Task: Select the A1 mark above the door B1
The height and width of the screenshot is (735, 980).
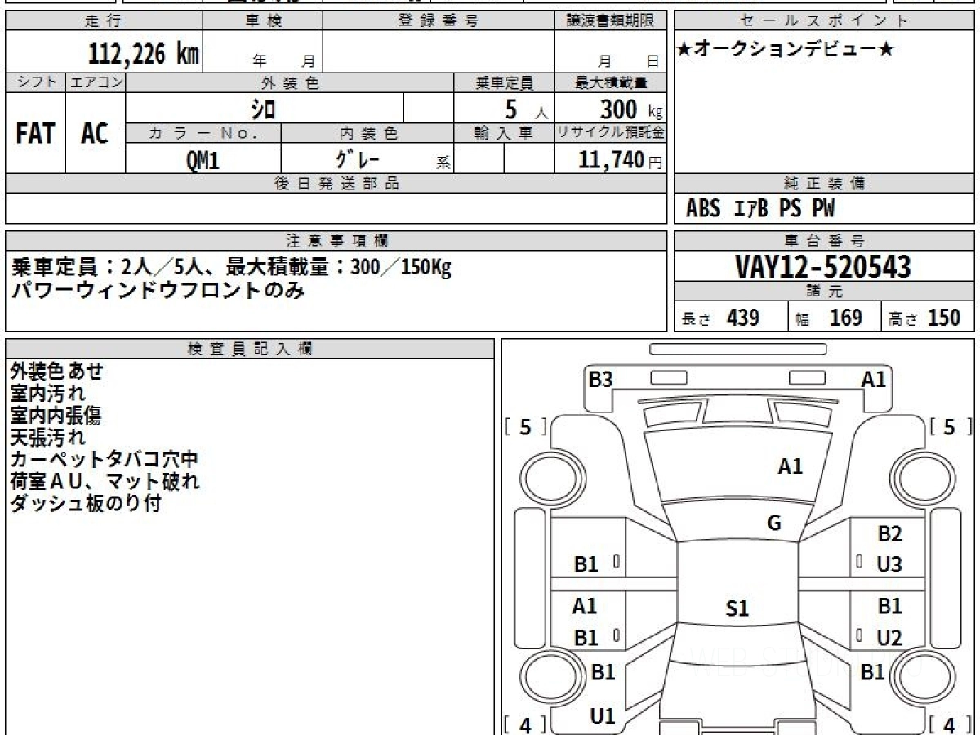Action: 585,606
